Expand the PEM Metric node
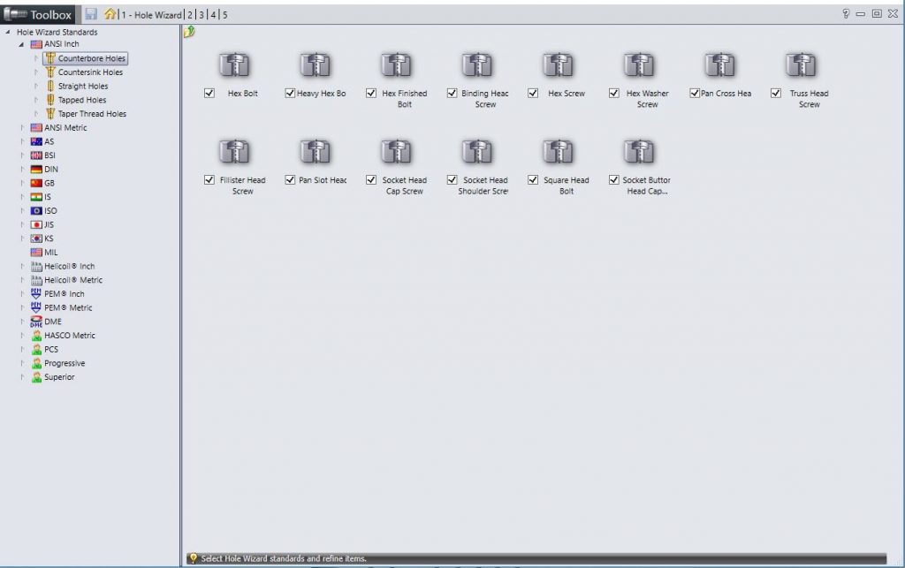This screenshot has width=905, height=568. pos(22,307)
